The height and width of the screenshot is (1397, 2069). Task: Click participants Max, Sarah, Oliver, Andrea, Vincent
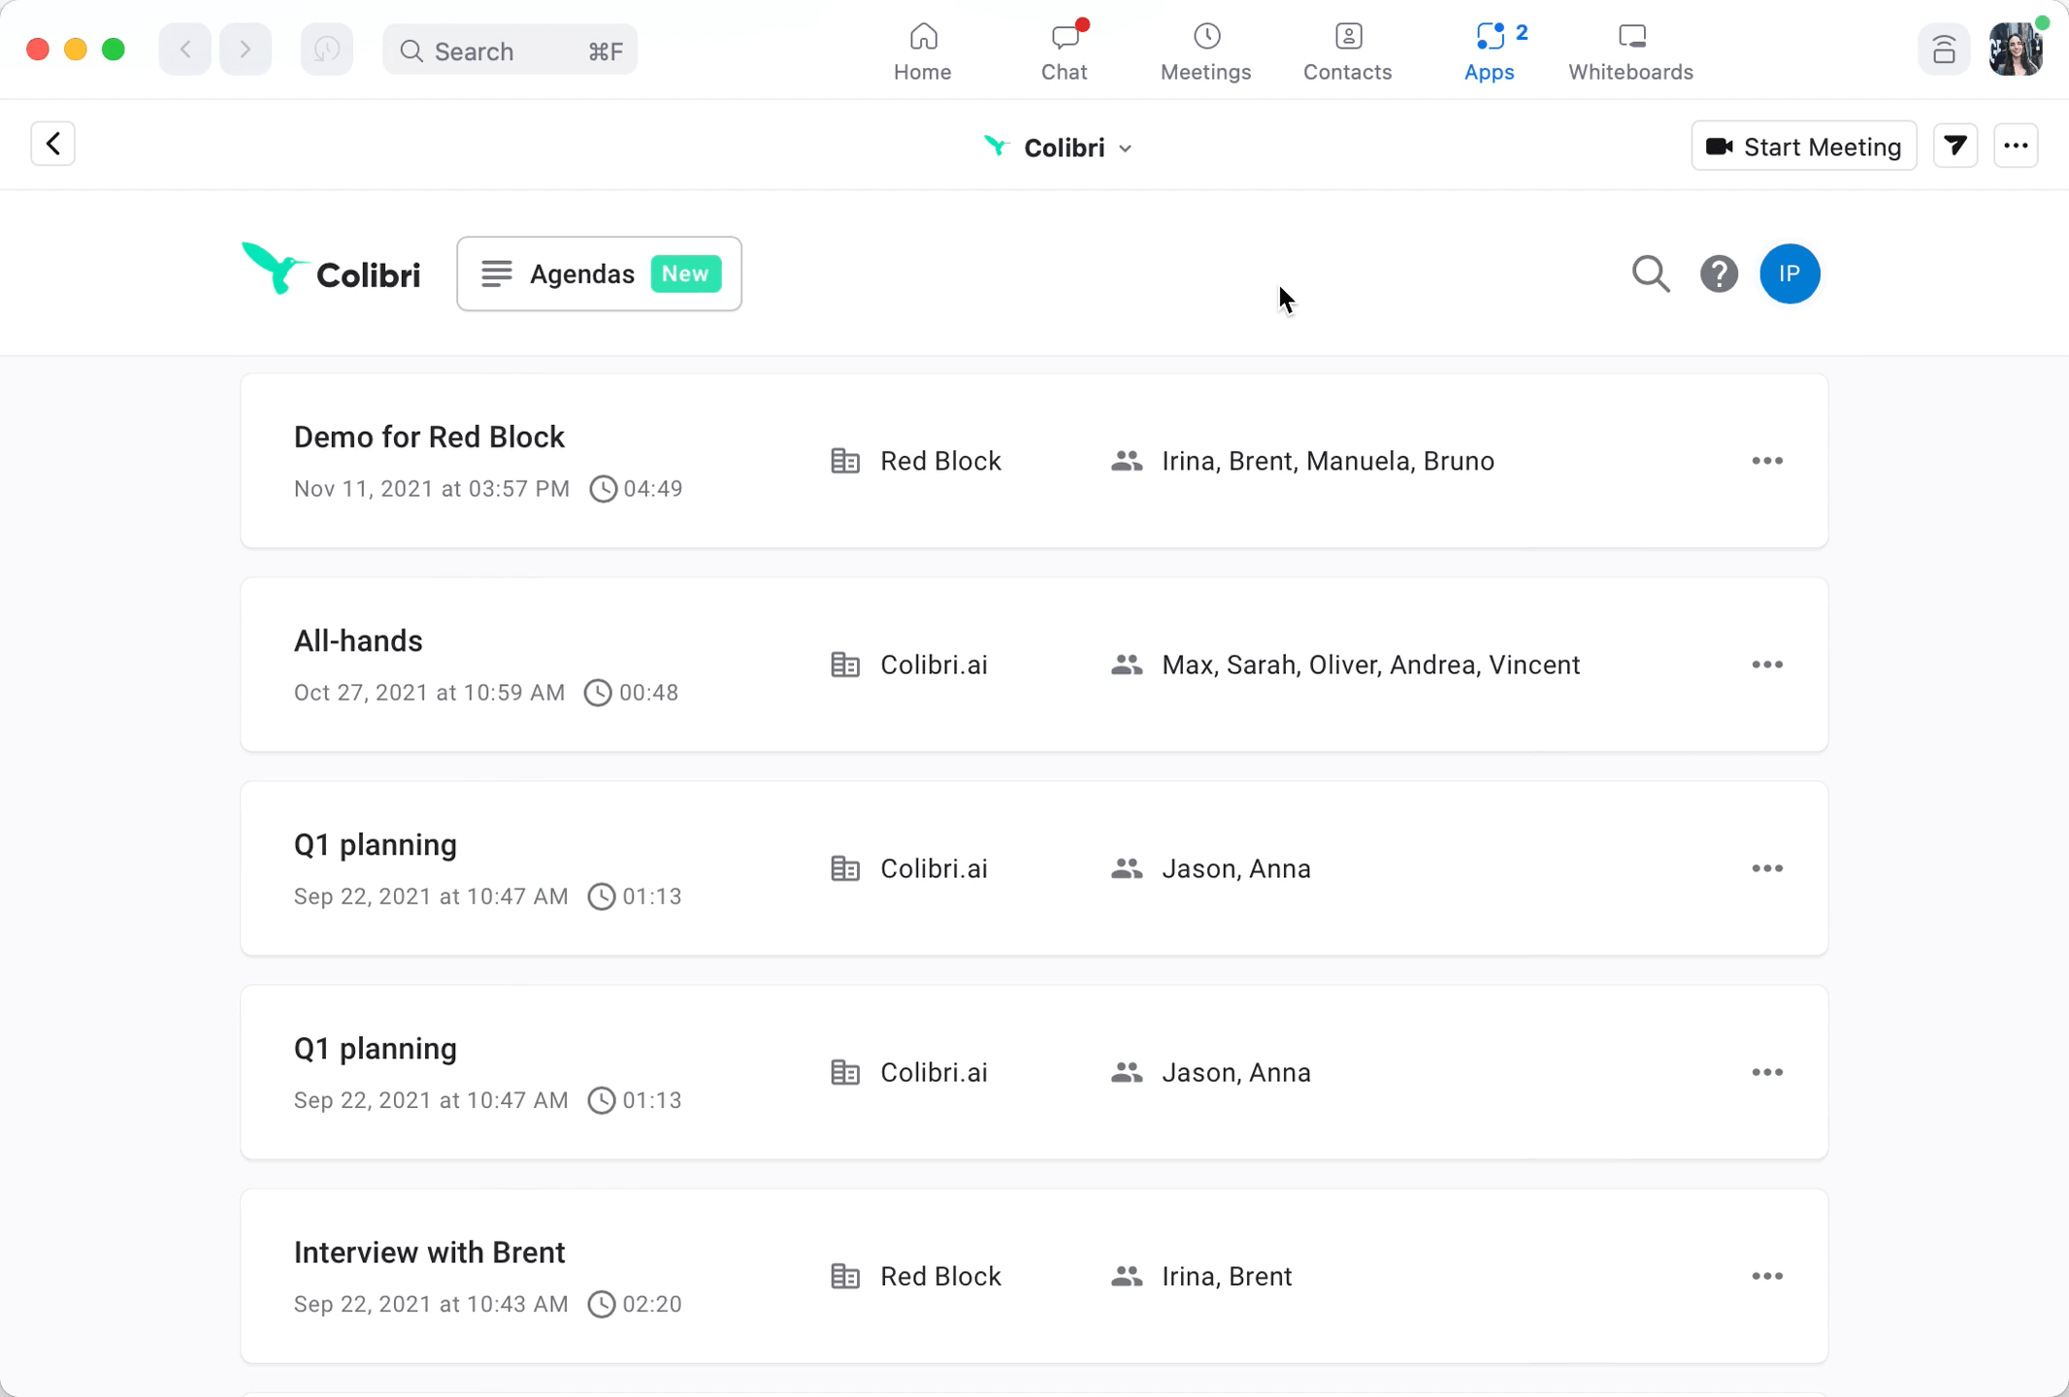click(1370, 665)
